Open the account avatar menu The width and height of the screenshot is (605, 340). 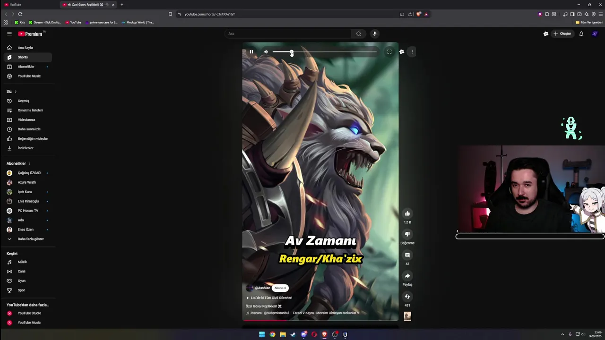[595, 34]
